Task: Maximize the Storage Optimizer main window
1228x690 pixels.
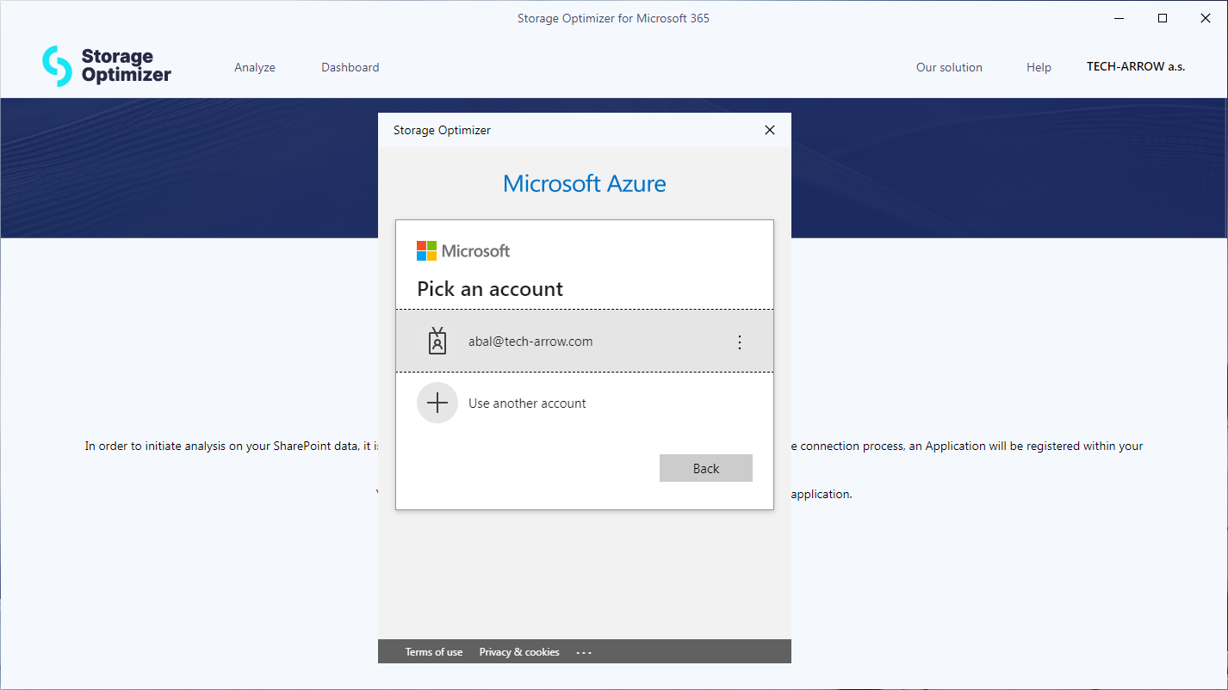Action: (x=1163, y=18)
